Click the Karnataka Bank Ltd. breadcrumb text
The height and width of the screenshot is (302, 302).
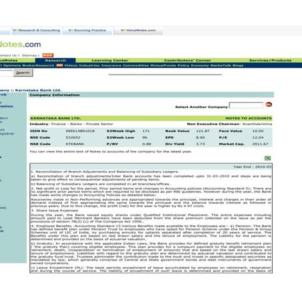tap(38, 90)
